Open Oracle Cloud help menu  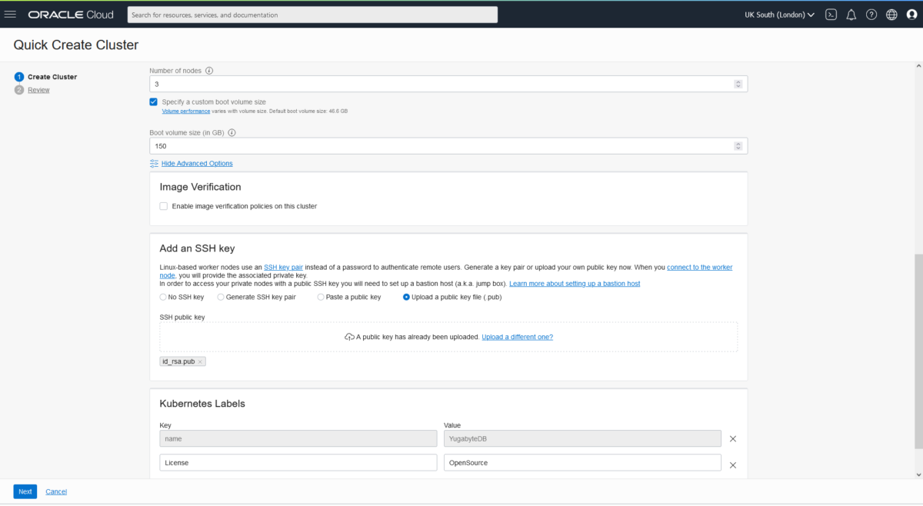pyautogui.click(x=871, y=14)
